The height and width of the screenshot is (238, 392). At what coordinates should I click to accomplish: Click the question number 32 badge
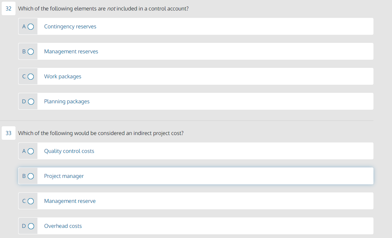click(8, 8)
